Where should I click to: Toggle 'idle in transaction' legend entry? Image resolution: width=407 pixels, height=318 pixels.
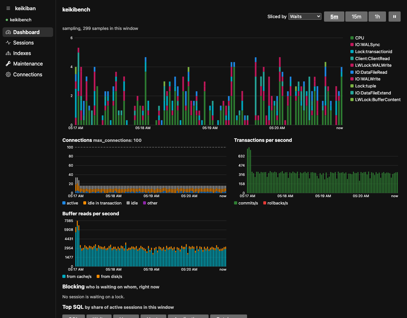pyautogui.click(x=102, y=203)
